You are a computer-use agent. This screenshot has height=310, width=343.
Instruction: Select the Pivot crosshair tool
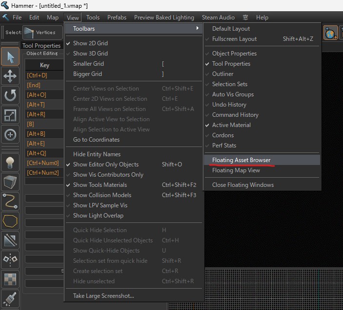pyautogui.click(x=10, y=135)
